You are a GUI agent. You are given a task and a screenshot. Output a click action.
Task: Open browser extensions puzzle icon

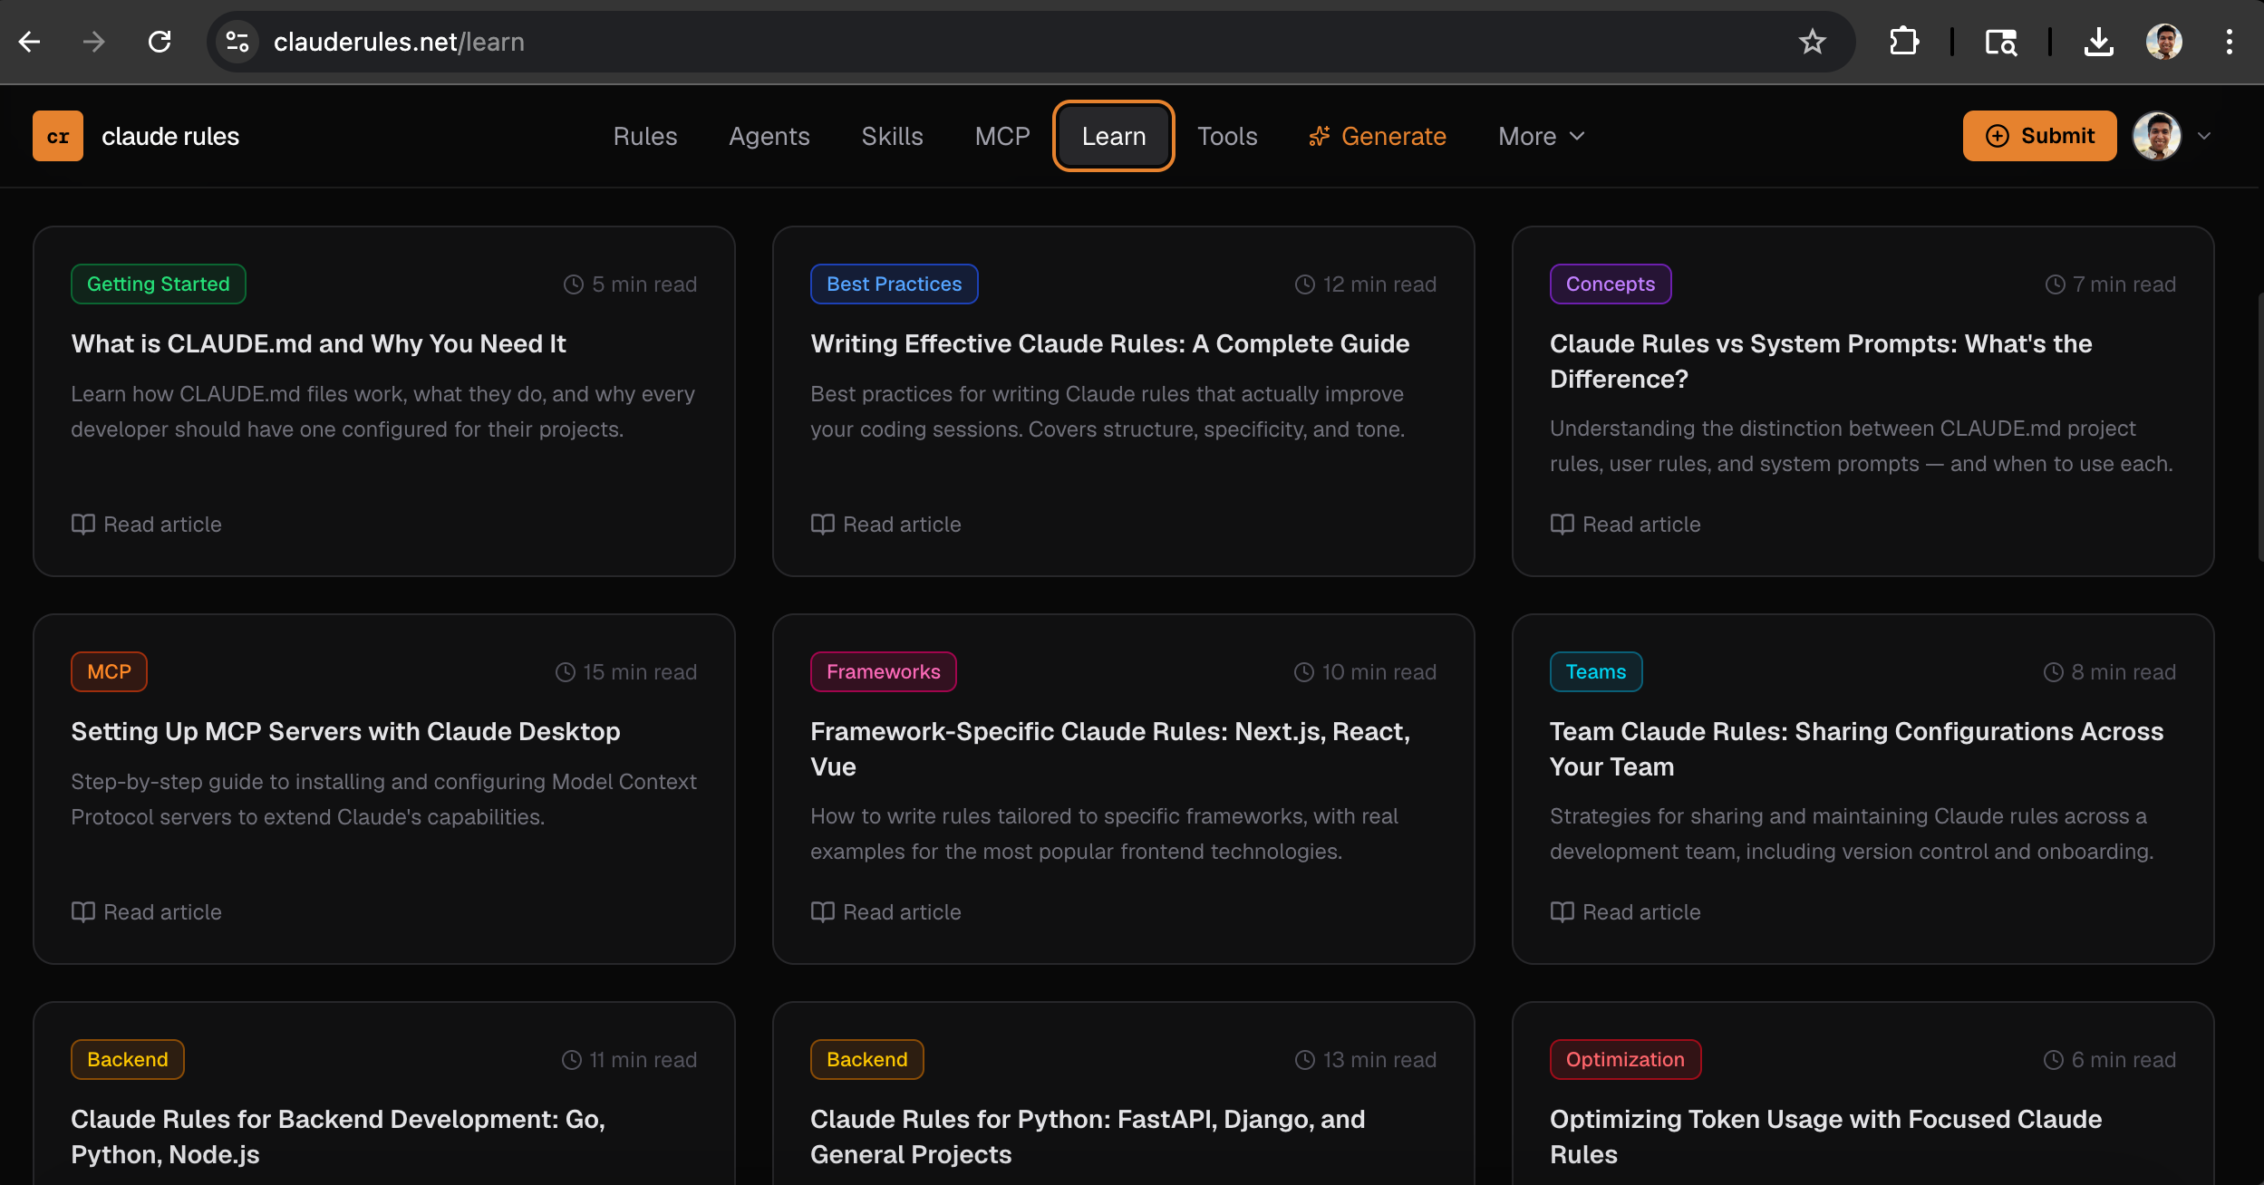coord(1904,42)
